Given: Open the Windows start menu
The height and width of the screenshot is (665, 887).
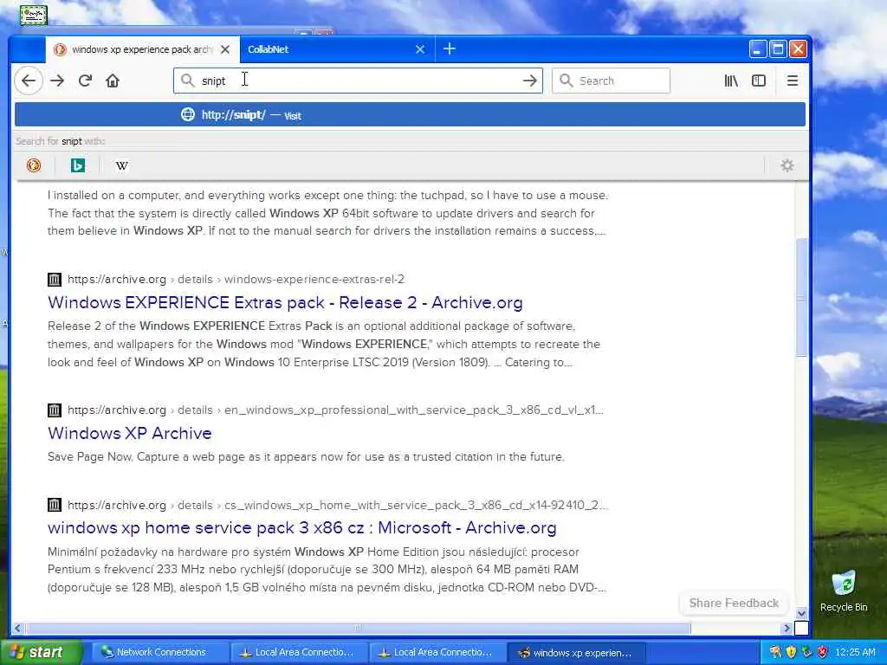Looking at the screenshot, I should (41, 652).
